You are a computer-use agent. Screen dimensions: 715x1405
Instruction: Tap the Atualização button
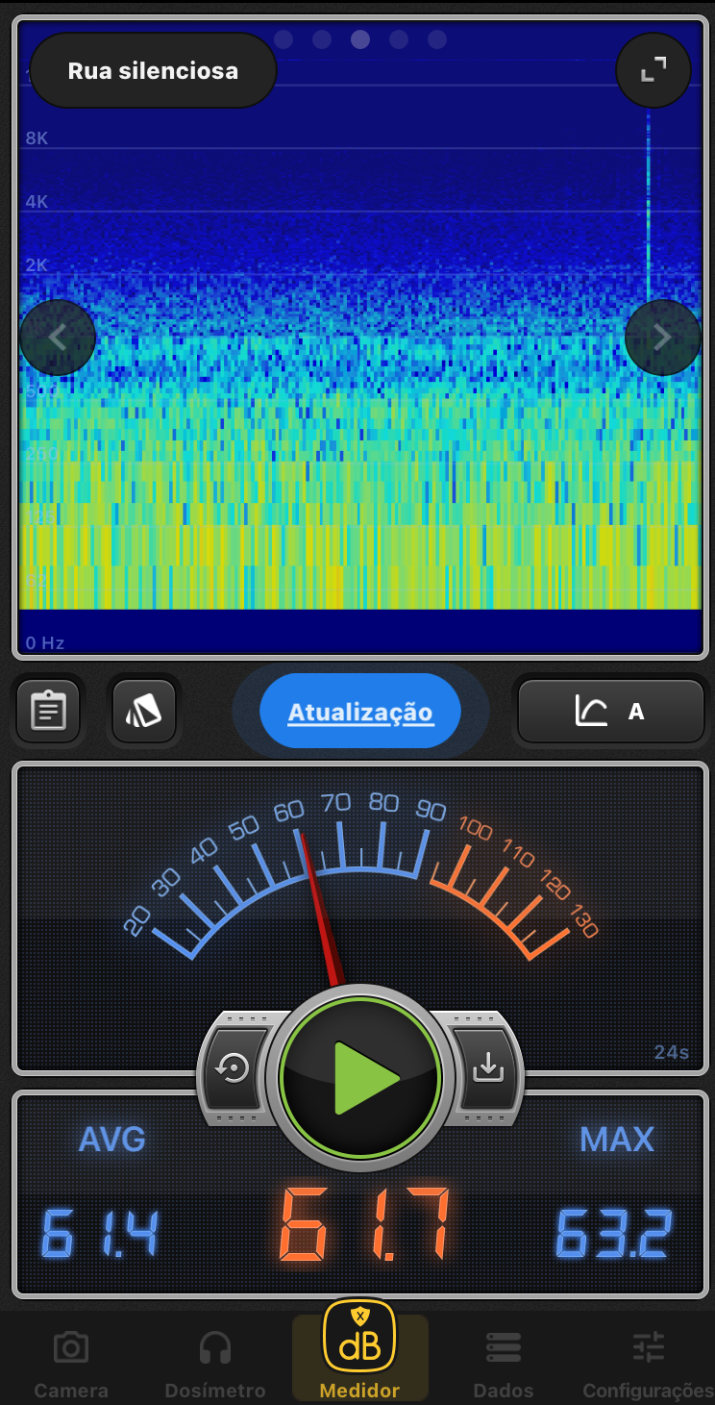360,712
